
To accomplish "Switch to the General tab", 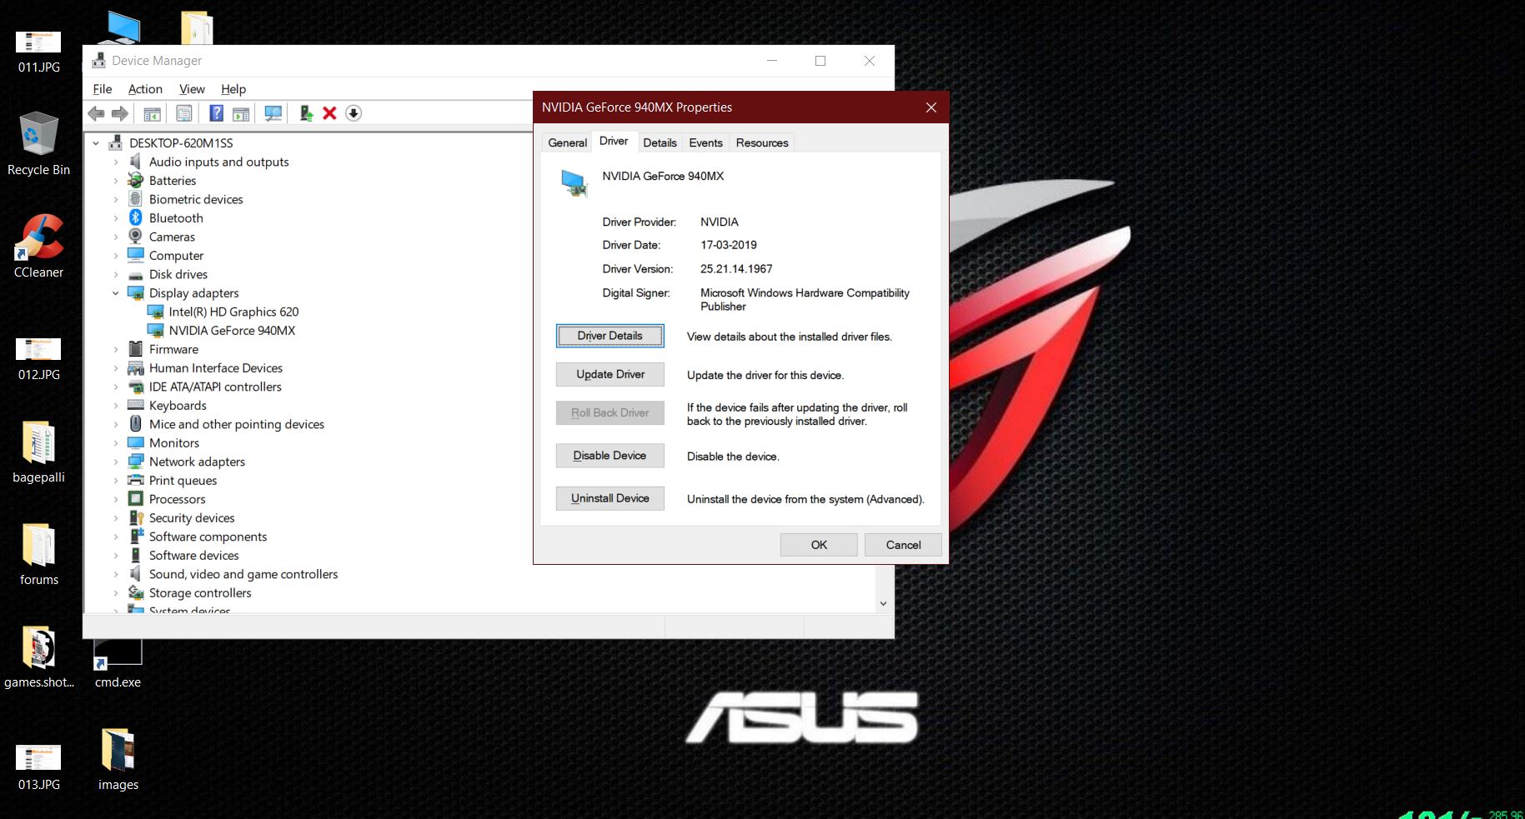I will coord(567,142).
